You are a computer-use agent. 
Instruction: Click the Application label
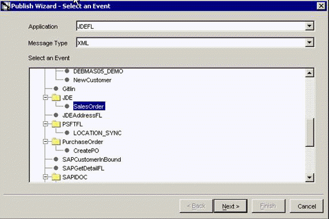click(43, 27)
